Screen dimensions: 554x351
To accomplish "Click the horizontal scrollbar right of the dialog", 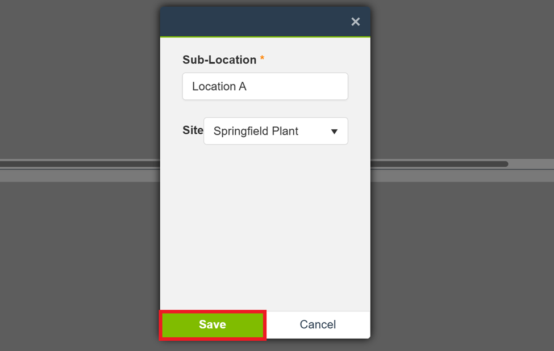I will point(438,164).
